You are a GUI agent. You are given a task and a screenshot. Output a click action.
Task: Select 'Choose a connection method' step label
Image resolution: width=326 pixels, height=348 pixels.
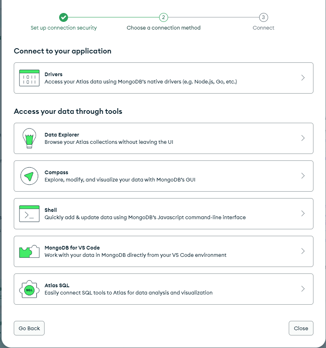(x=164, y=28)
